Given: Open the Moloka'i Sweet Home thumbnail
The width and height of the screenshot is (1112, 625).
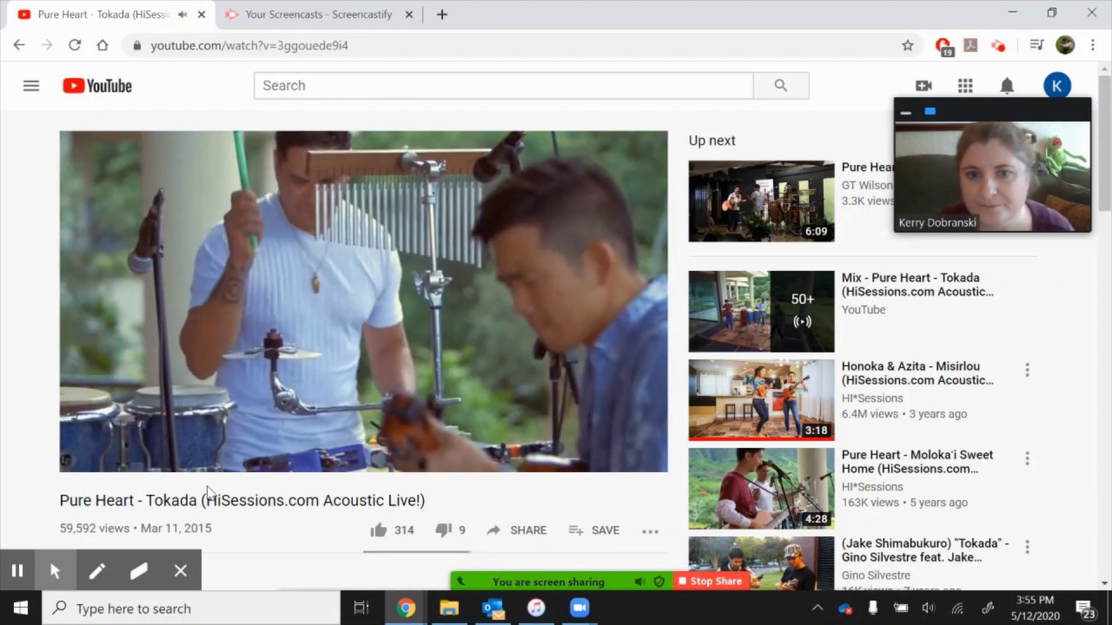Looking at the screenshot, I should coord(761,488).
